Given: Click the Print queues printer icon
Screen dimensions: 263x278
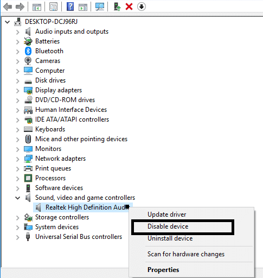Looking at the screenshot, I should [x=28, y=168].
